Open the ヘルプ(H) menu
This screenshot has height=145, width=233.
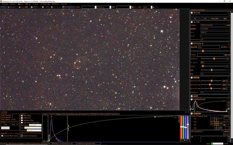(64, 4)
